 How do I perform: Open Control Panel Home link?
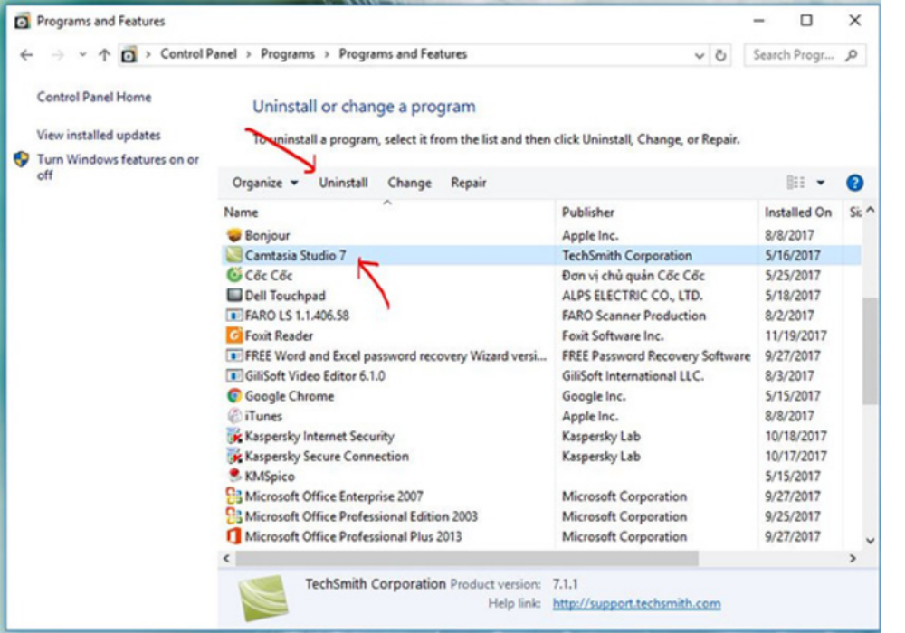tap(94, 97)
